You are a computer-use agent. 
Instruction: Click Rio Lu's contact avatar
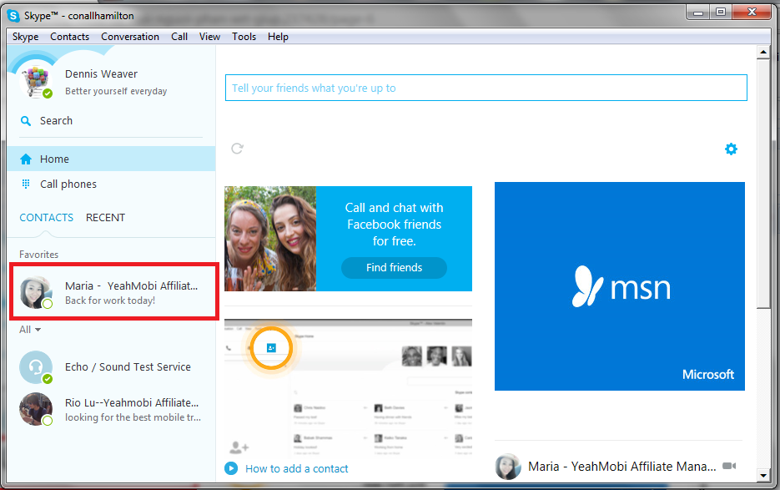(x=36, y=409)
